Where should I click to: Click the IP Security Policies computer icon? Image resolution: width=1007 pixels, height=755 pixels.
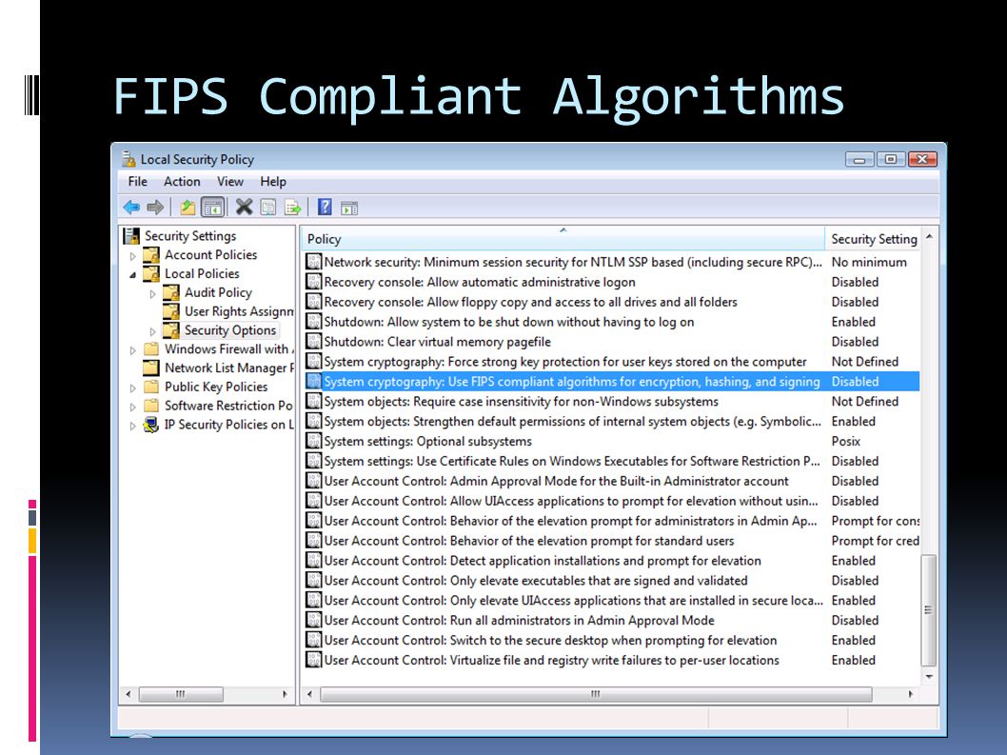pyautogui.click(x=151, y=425)
